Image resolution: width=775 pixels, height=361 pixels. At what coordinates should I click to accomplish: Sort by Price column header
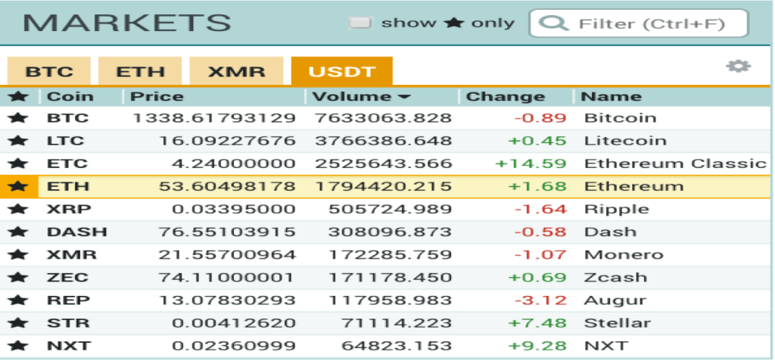pos(157,96)
